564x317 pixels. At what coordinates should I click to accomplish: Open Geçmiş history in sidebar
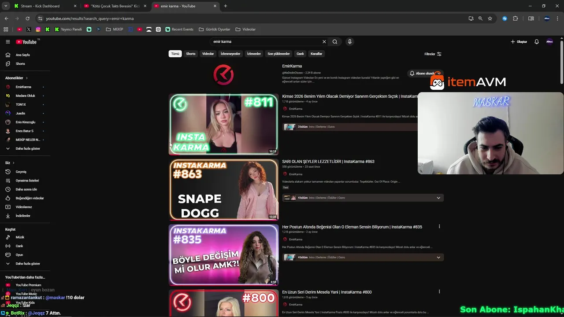21,172
